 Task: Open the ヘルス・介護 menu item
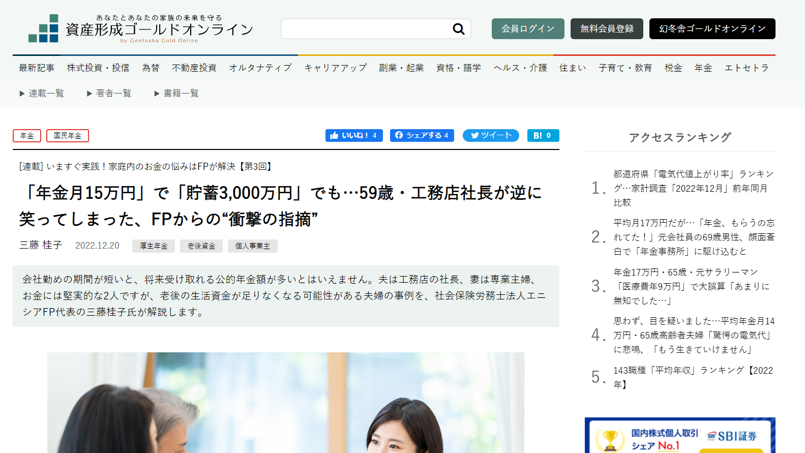(520, 68)
